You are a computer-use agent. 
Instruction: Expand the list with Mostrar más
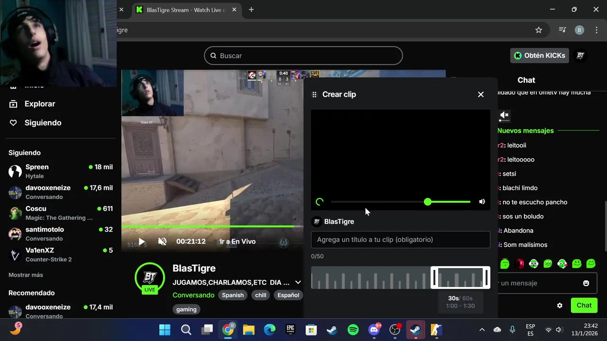point(26,275)
